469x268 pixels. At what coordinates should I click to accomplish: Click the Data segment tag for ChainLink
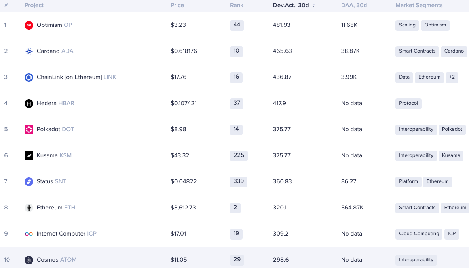click(x=404, y=77)
